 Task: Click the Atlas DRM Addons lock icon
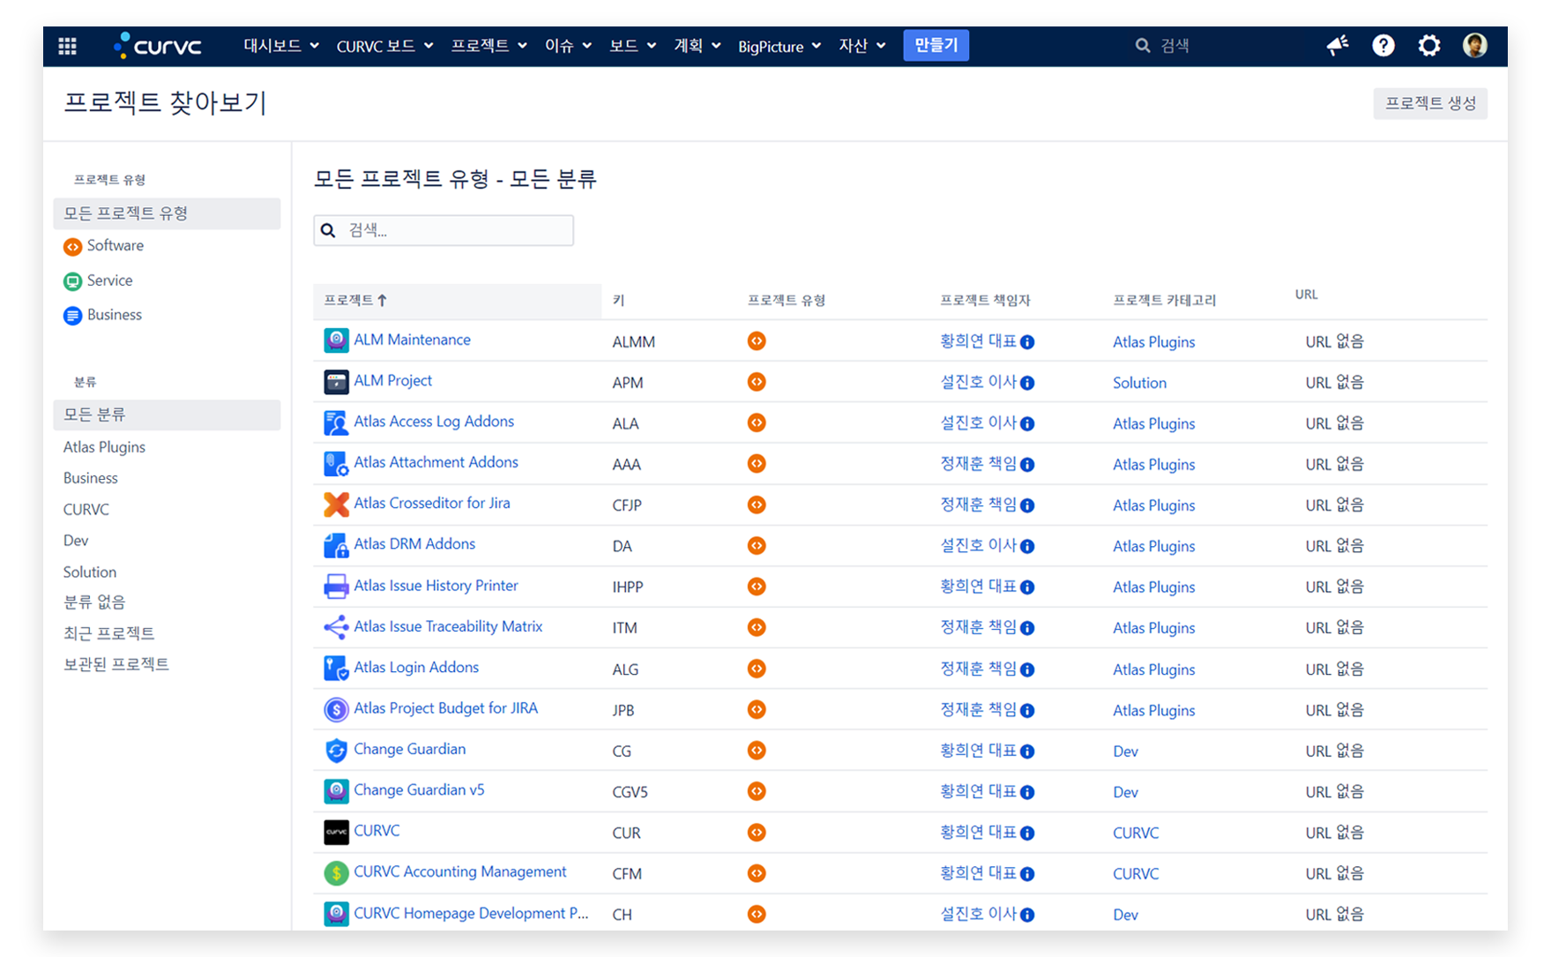point(336,545)
